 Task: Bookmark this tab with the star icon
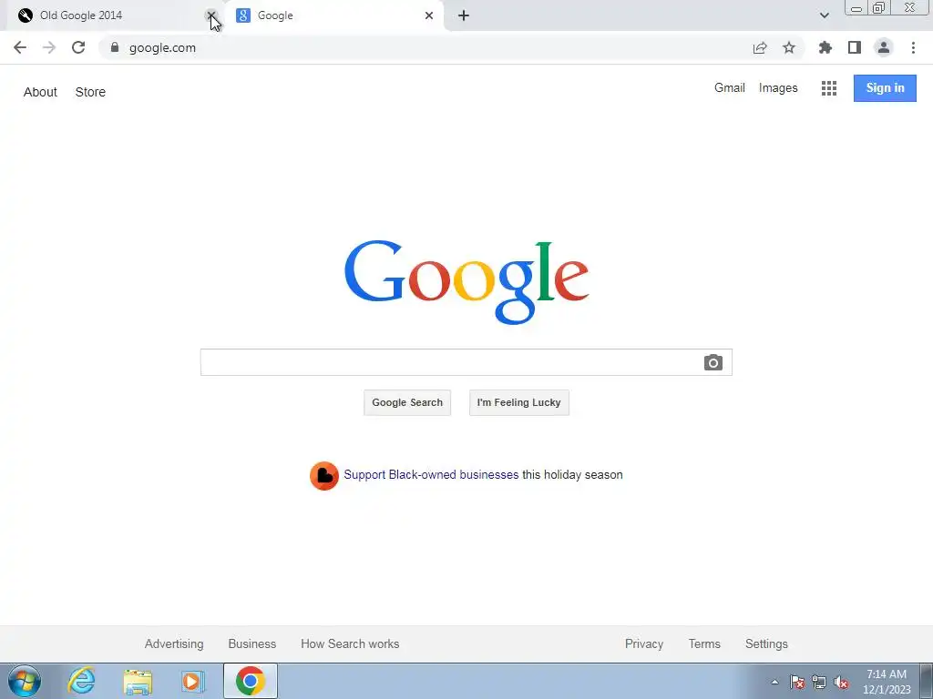point(789,47)
